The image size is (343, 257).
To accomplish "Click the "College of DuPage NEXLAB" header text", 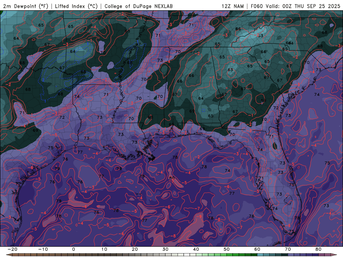I will [138, 6].
